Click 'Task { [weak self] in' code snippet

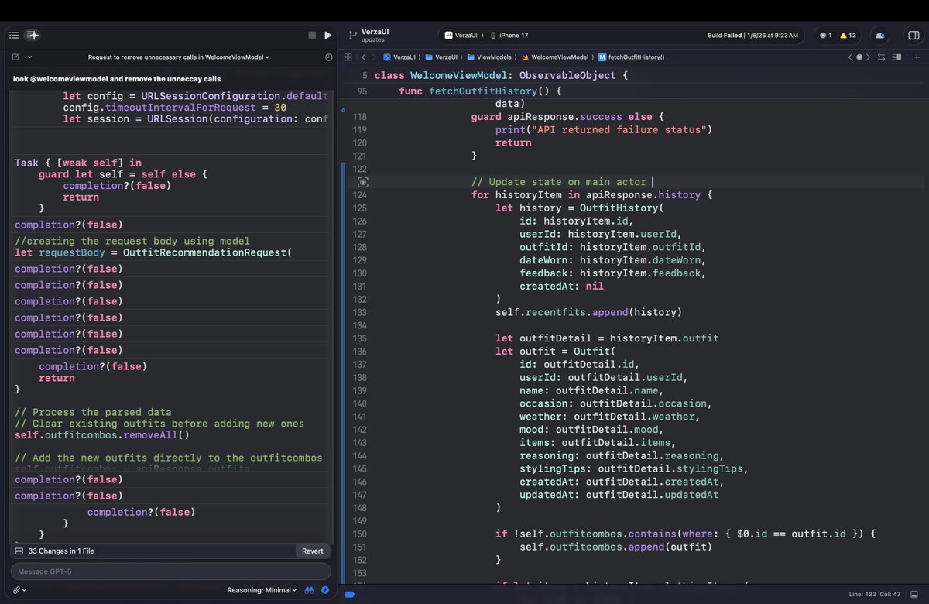pyautogui.click(x=78, y=163)
